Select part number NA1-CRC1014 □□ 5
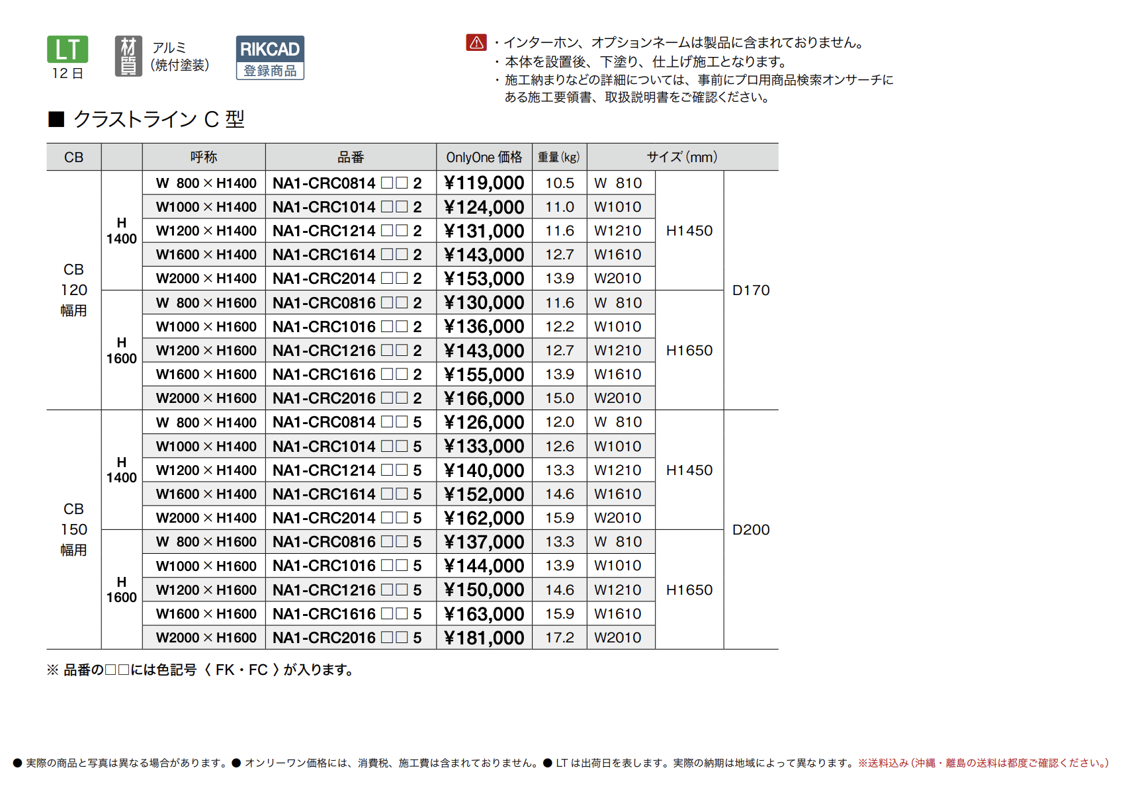 (x=347, y=447)
